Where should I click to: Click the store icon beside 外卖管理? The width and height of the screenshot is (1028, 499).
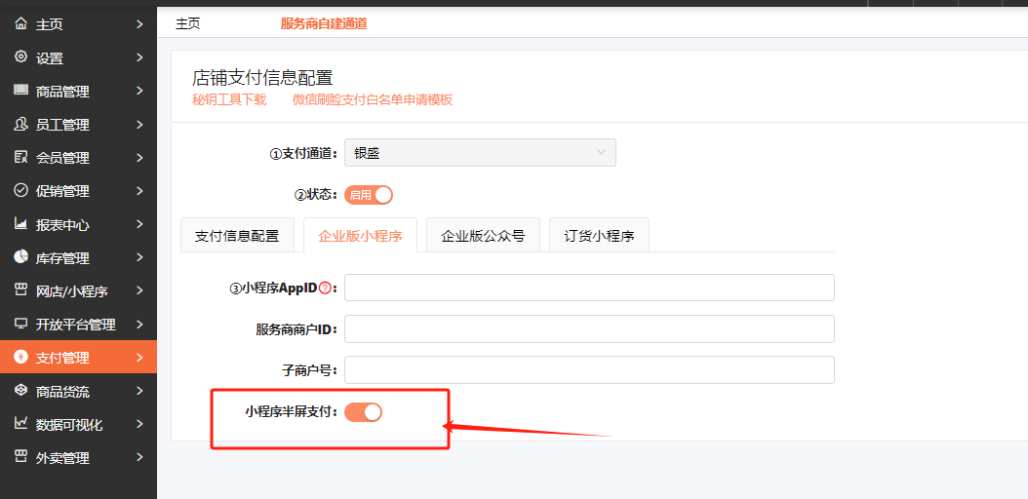21,456
